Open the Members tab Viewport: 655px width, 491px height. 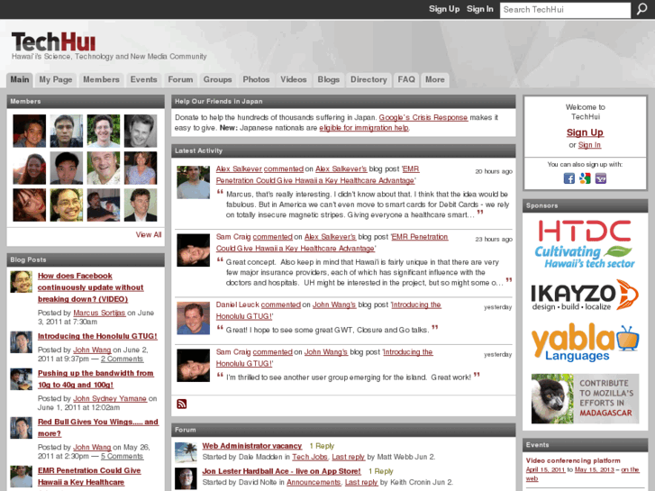tap(101, 79)
